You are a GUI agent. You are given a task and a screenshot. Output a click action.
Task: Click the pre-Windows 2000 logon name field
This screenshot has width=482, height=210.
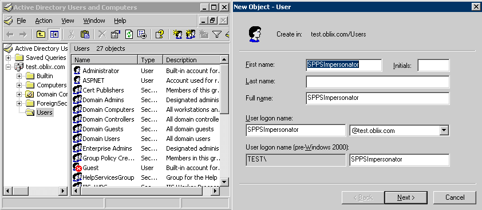400,160
